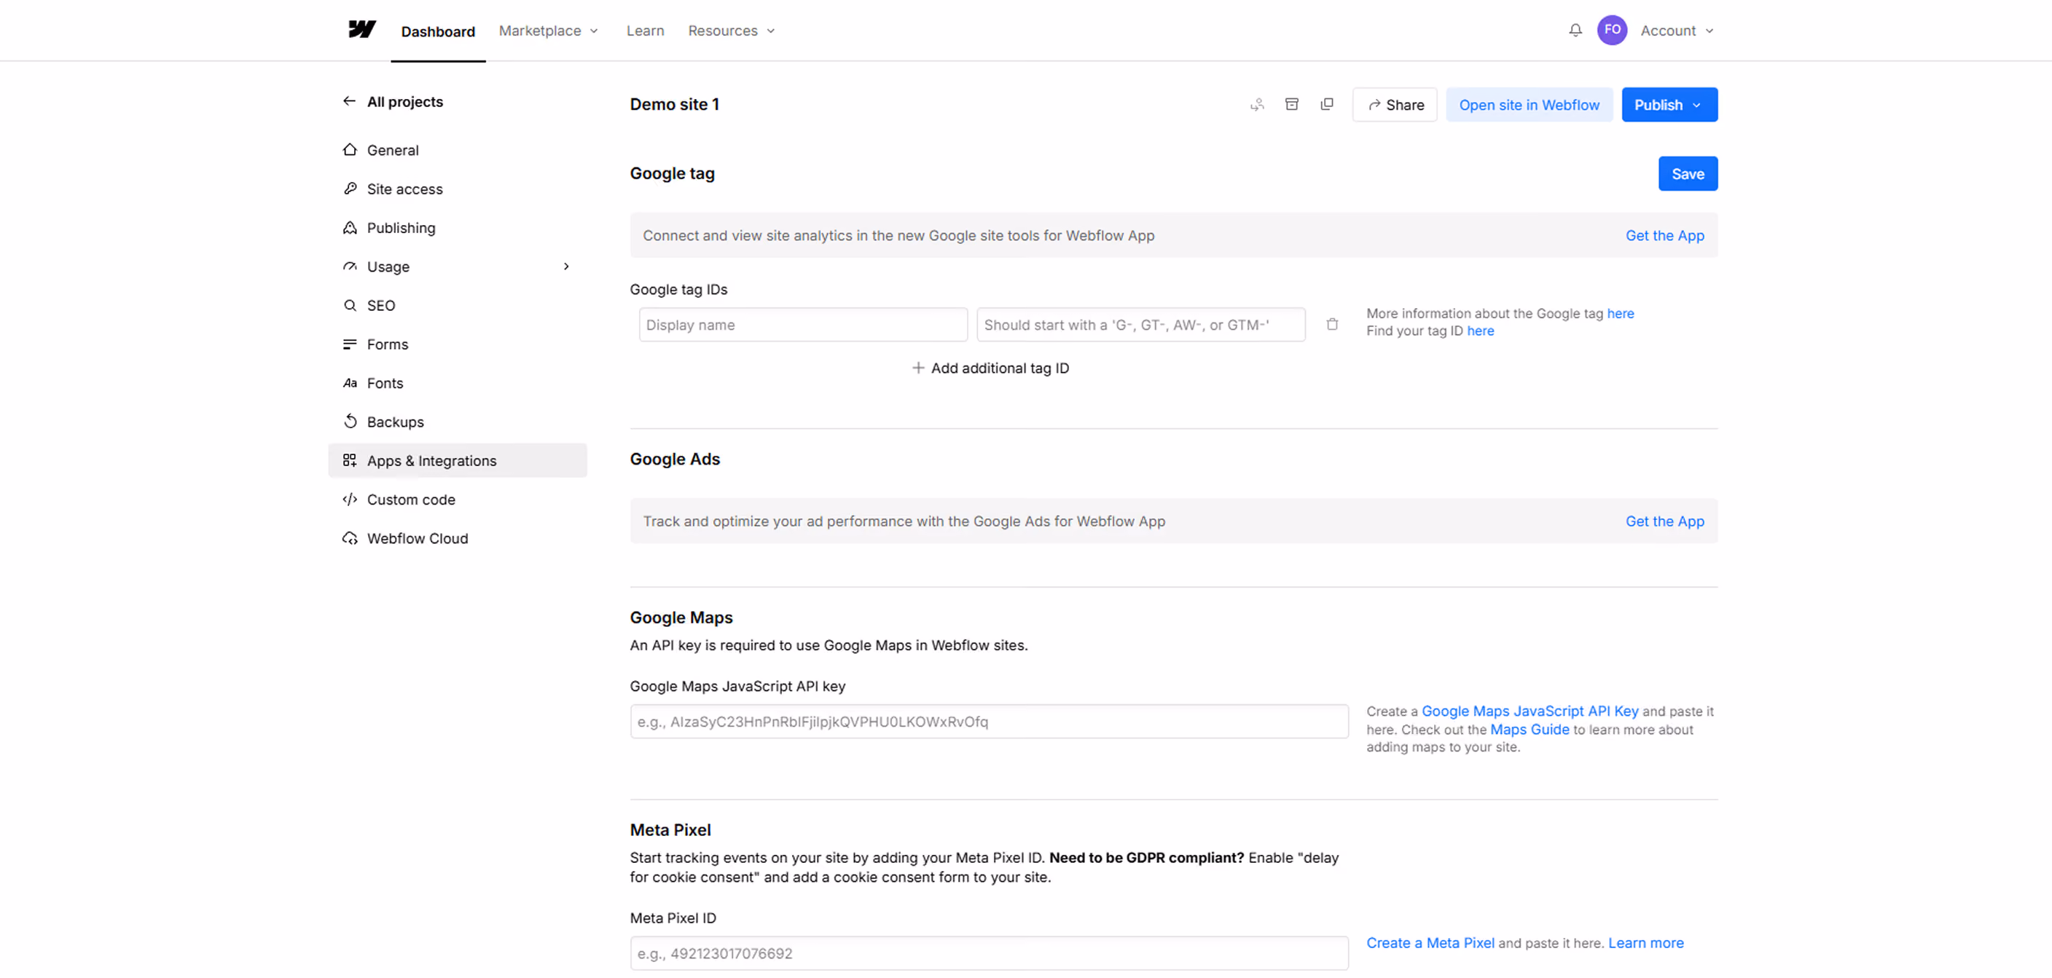Focus the Google Maps API key field
The image size is (2052, 978).
[990, 722]
